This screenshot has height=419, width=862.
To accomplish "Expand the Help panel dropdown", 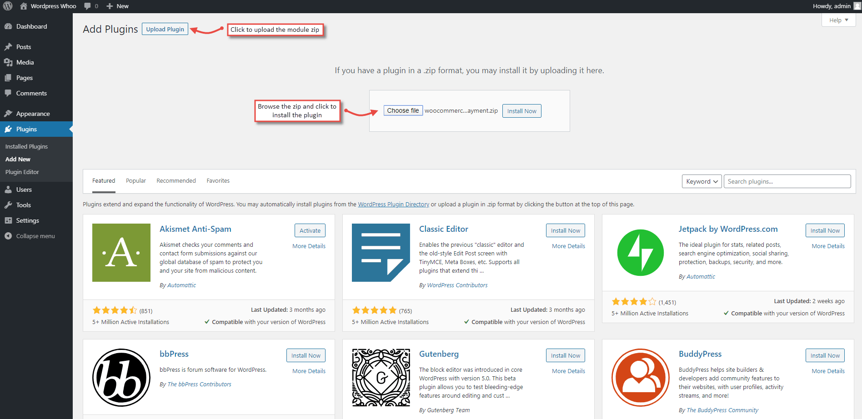I will coord(838,20).
